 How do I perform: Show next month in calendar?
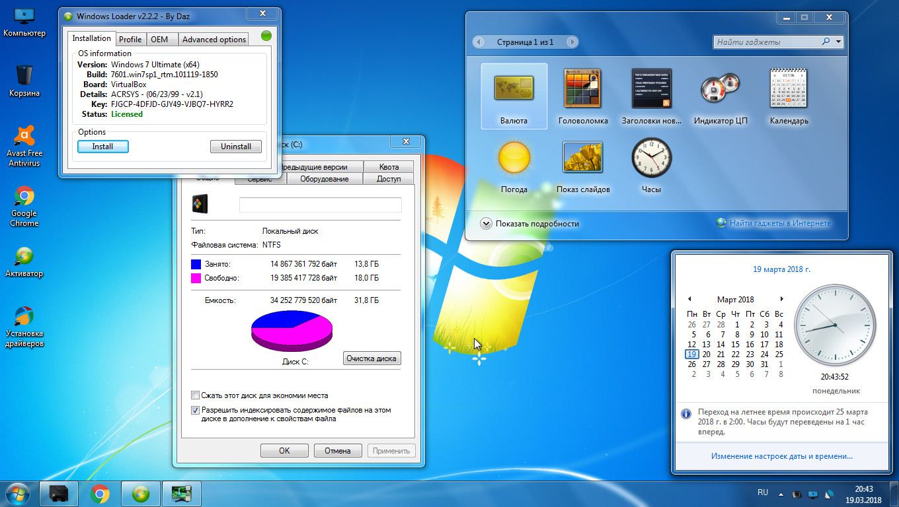coord(781,299)
